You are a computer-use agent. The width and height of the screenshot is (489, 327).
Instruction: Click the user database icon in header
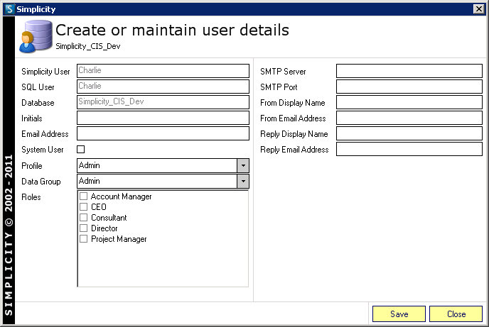[x=36, y=36]
